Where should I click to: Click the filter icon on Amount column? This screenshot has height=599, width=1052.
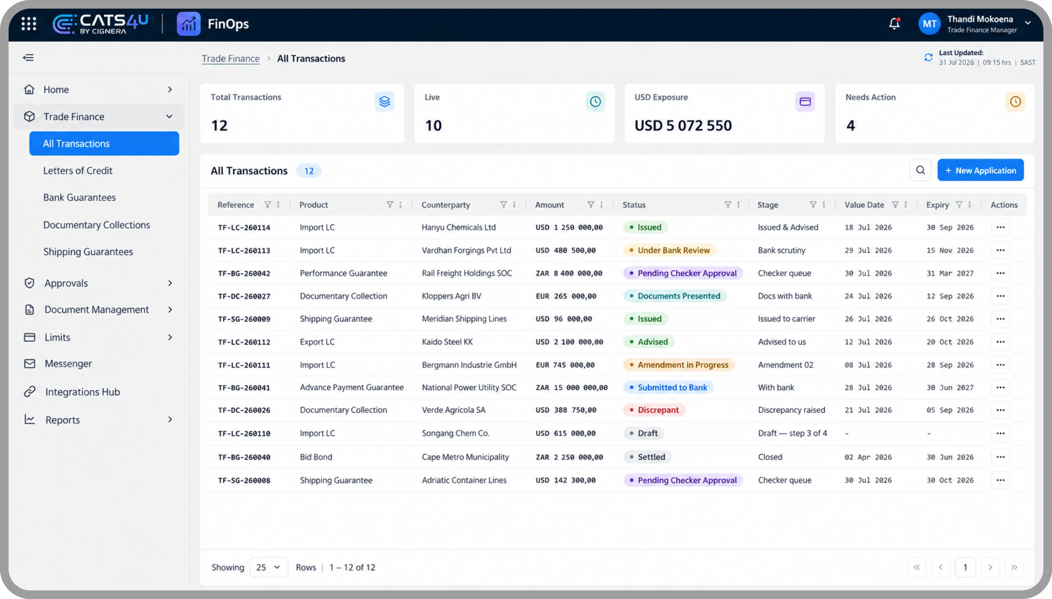point(591,204)
